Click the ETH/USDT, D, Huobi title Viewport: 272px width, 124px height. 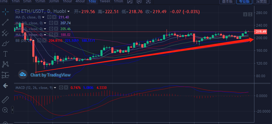43,11
